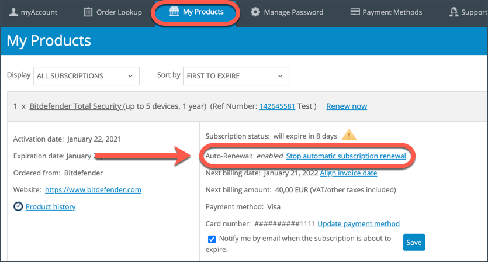
Task: Click the Manage Password gear icon
Action: point(255,12)
